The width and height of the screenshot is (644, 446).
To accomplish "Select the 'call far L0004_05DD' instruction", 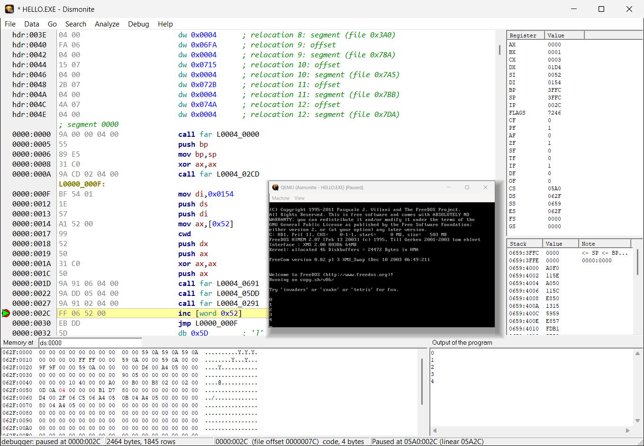I will (x=219, y=294).
